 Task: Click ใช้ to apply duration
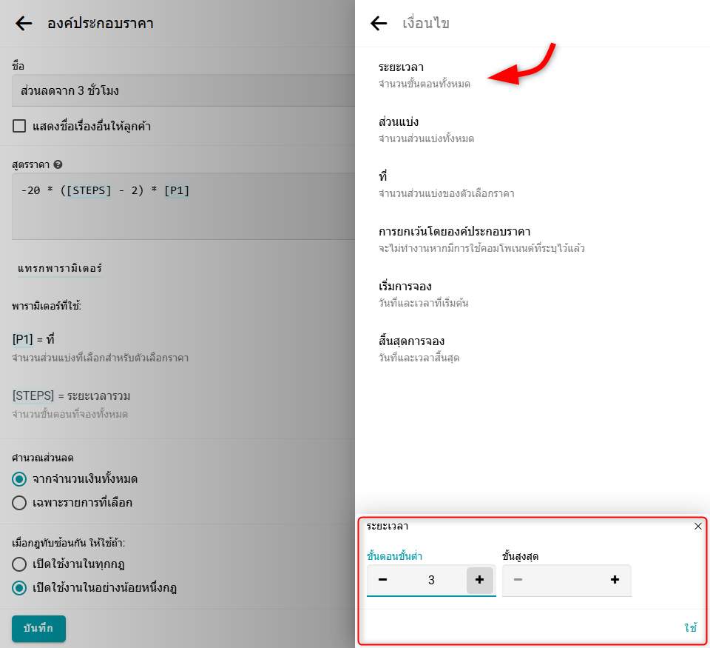pos(690,628)
